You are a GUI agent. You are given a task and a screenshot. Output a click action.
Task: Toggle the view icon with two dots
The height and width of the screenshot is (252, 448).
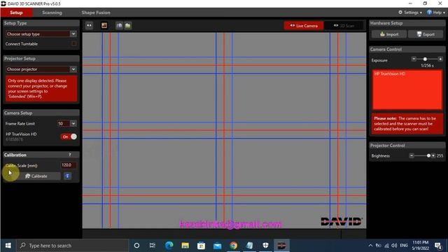point(90,25)
